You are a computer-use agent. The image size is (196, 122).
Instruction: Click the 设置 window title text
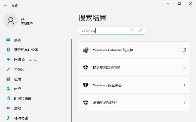click(15, 5)
